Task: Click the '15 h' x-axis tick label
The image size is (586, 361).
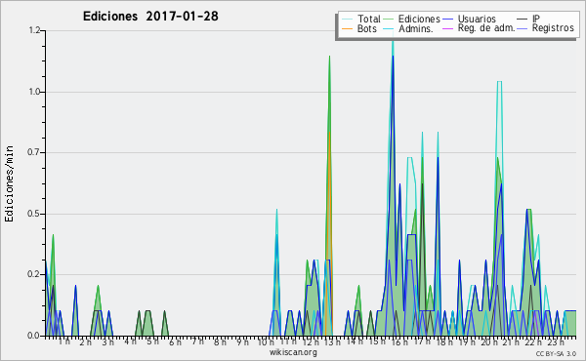Action: 377,341
